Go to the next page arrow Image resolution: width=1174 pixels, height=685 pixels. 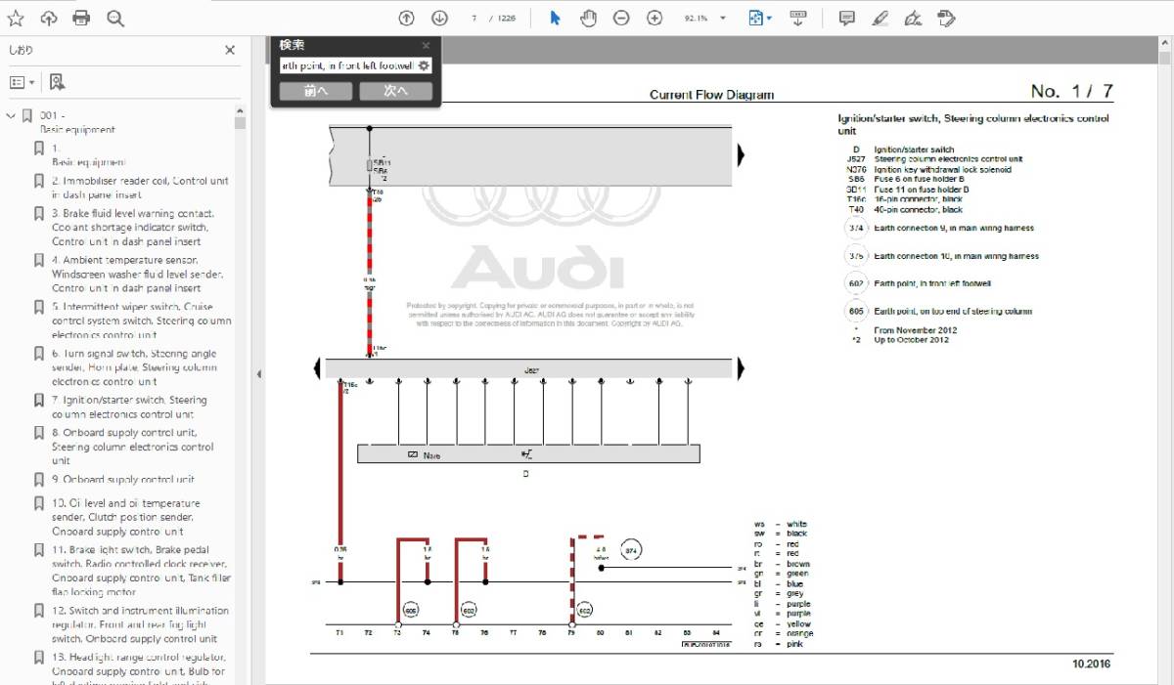tap(440, 18)
